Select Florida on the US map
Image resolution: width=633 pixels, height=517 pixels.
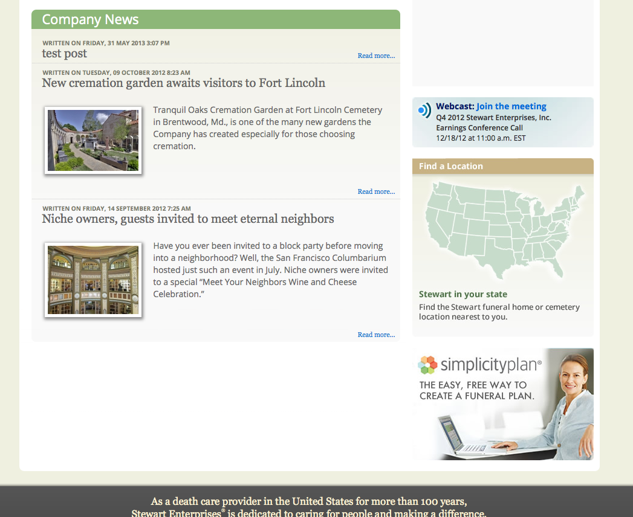(557, 266)
